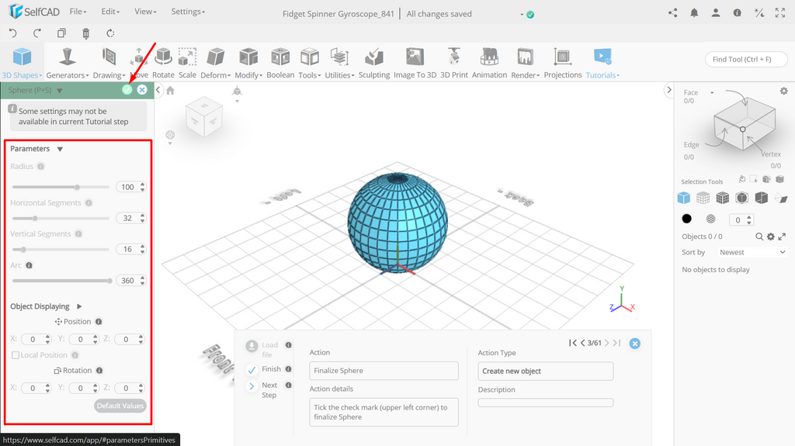This screenshot has width=795, height=446.
Task: Toggle the striped sphere display option
Action: pos(711,219)
